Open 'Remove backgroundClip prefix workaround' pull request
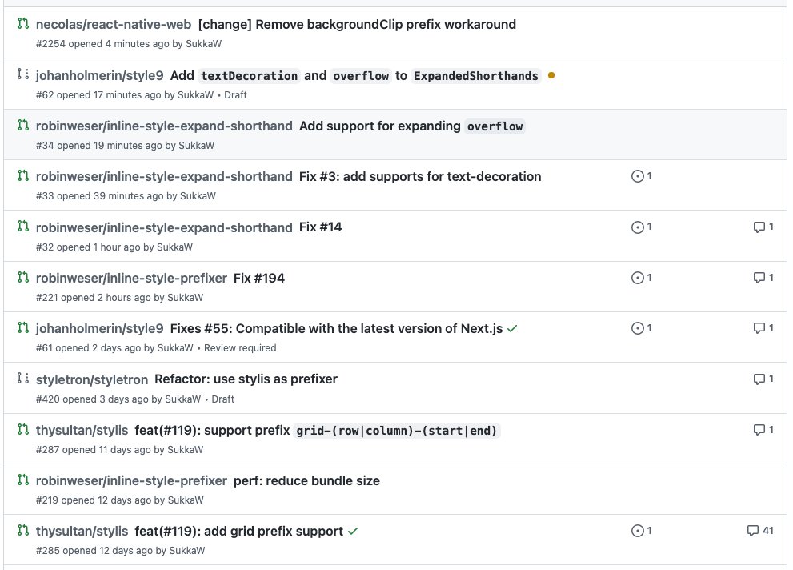The image size is (793, 570). (357, 25)
